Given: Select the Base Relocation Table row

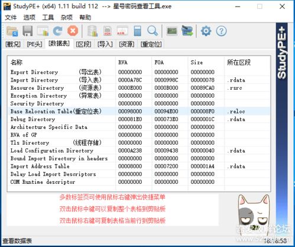Looking at the screenshot, I should point(139,111).
